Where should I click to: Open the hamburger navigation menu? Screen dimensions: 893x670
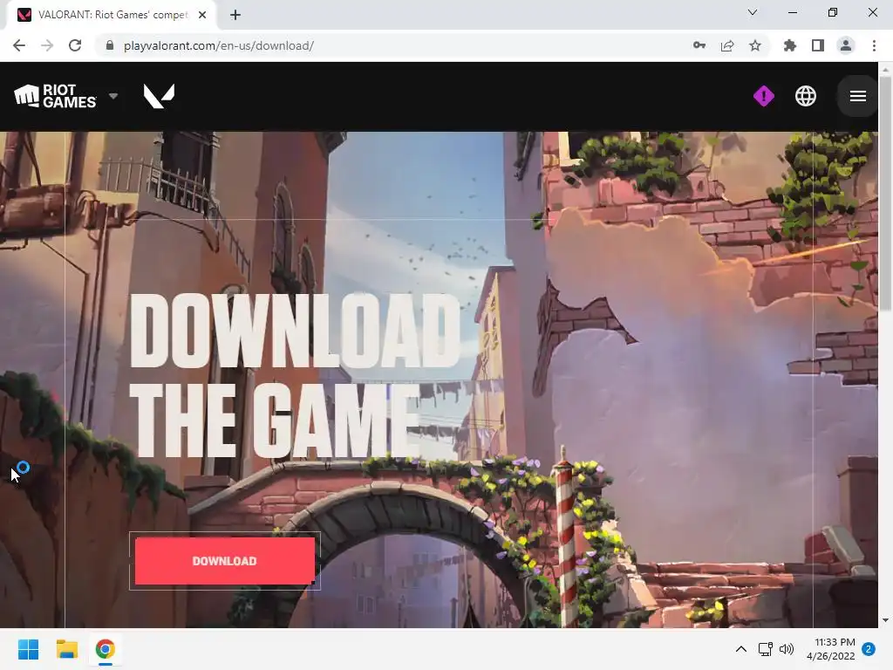point(858,96)
